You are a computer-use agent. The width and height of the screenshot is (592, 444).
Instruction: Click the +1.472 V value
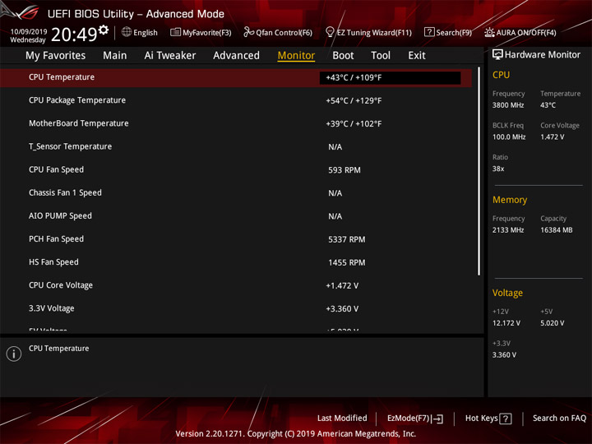coord(342,286)
